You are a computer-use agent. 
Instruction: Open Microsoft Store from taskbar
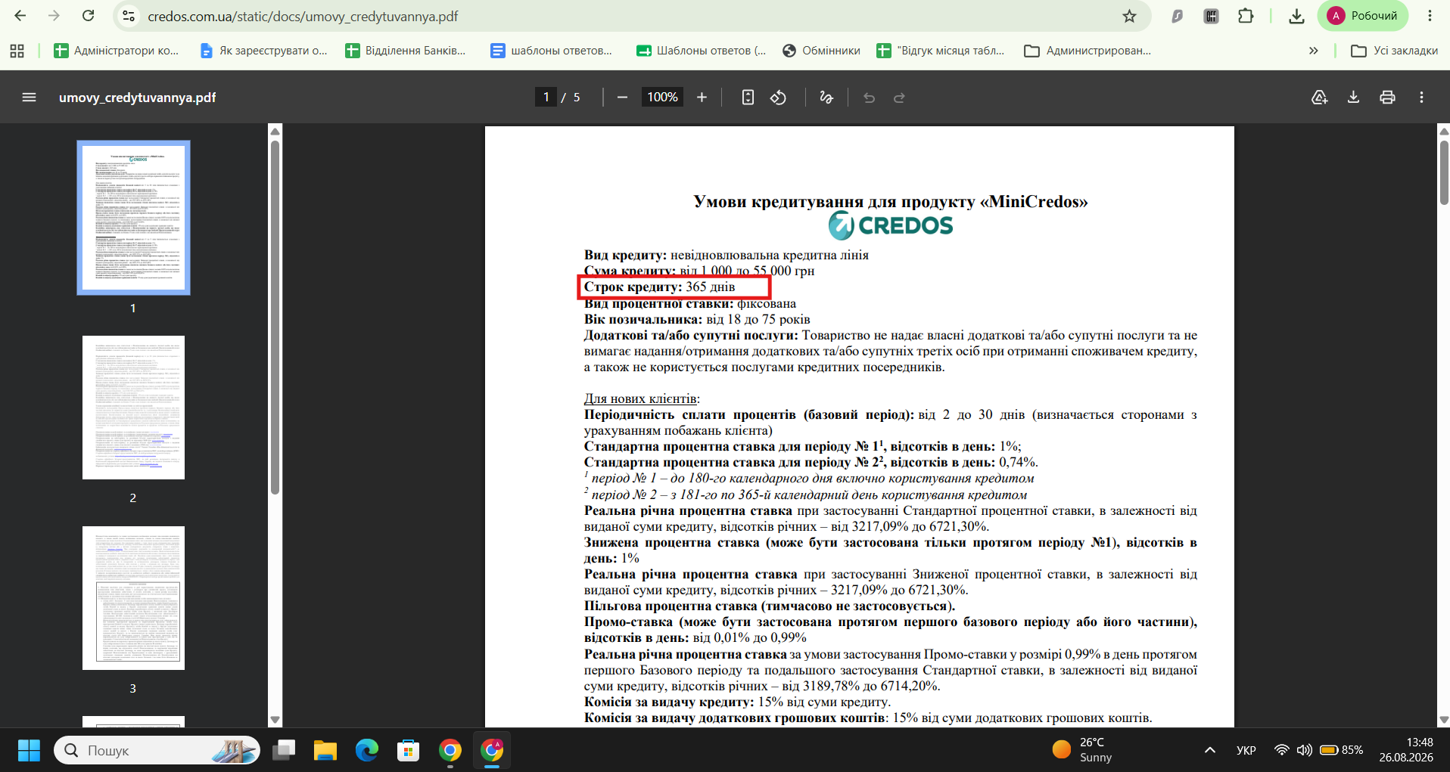(x=409, y=750)
